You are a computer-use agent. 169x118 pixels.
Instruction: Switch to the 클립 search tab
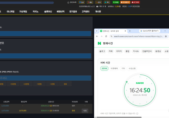[127, 51]
